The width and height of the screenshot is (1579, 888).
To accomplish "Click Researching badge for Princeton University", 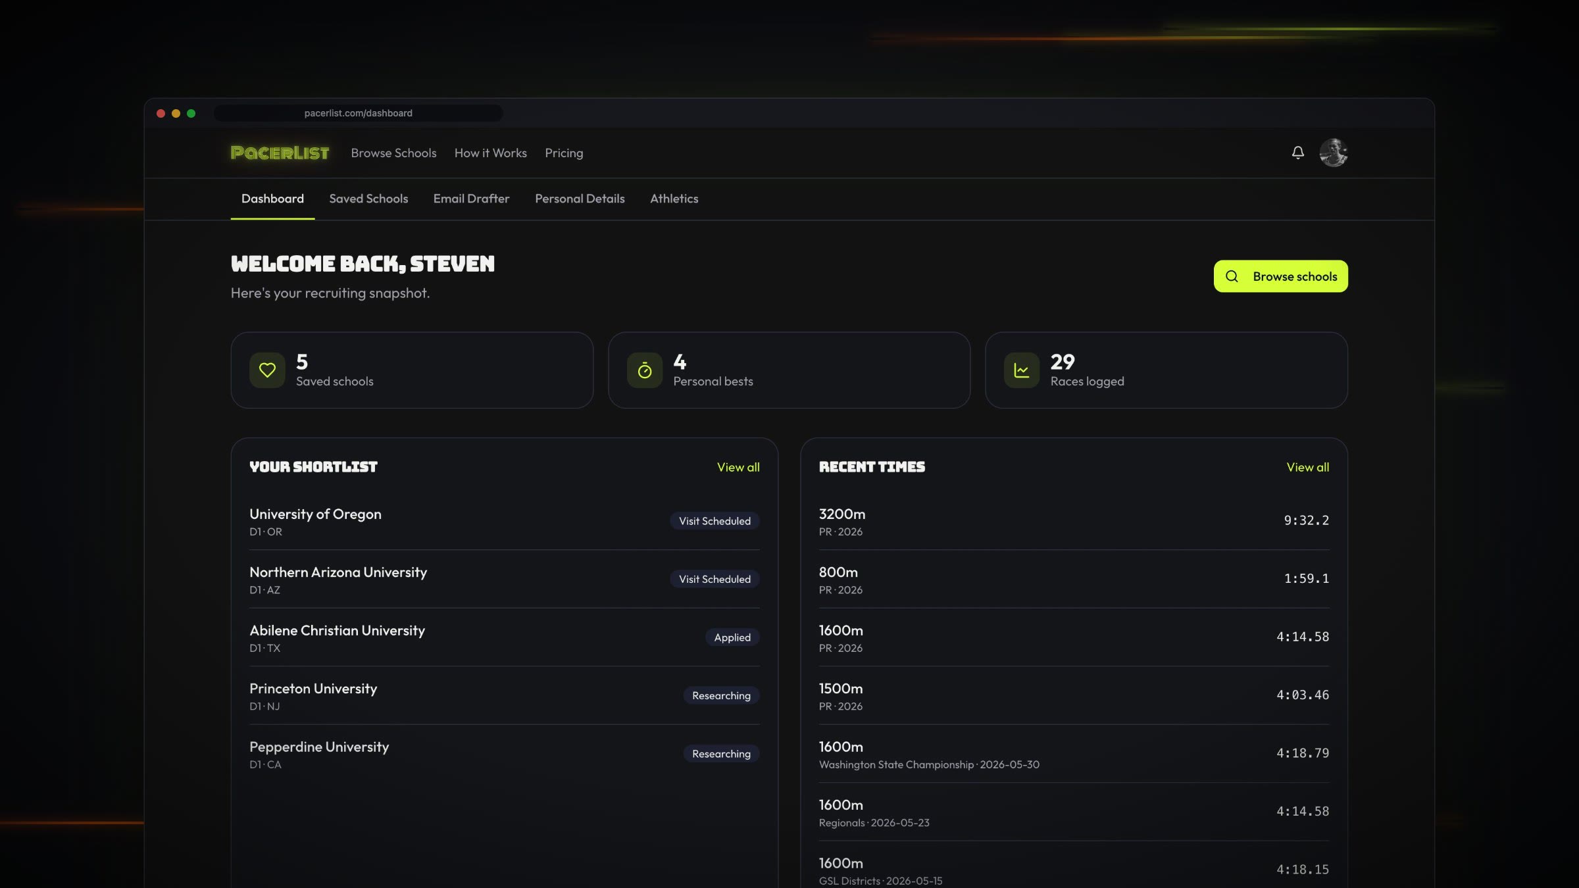I will coord(721,695).
